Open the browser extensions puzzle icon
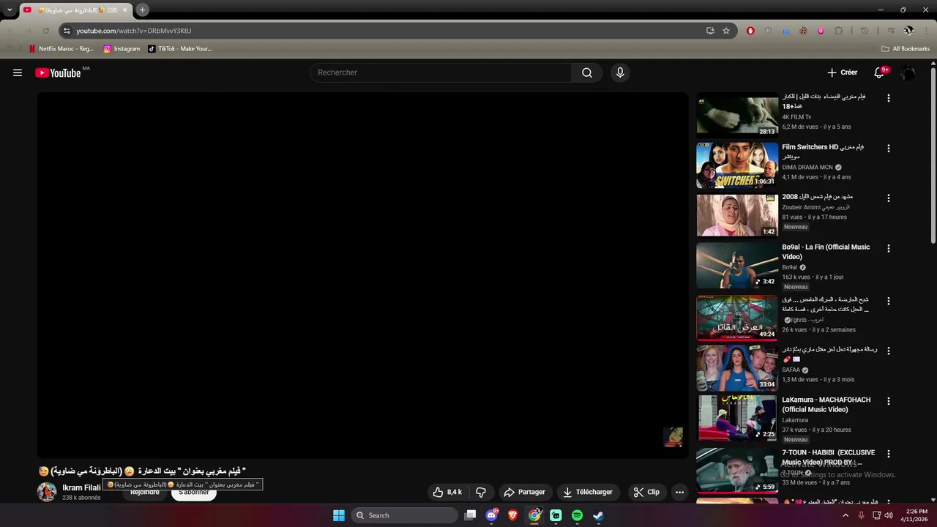 (x=839, y=31)
